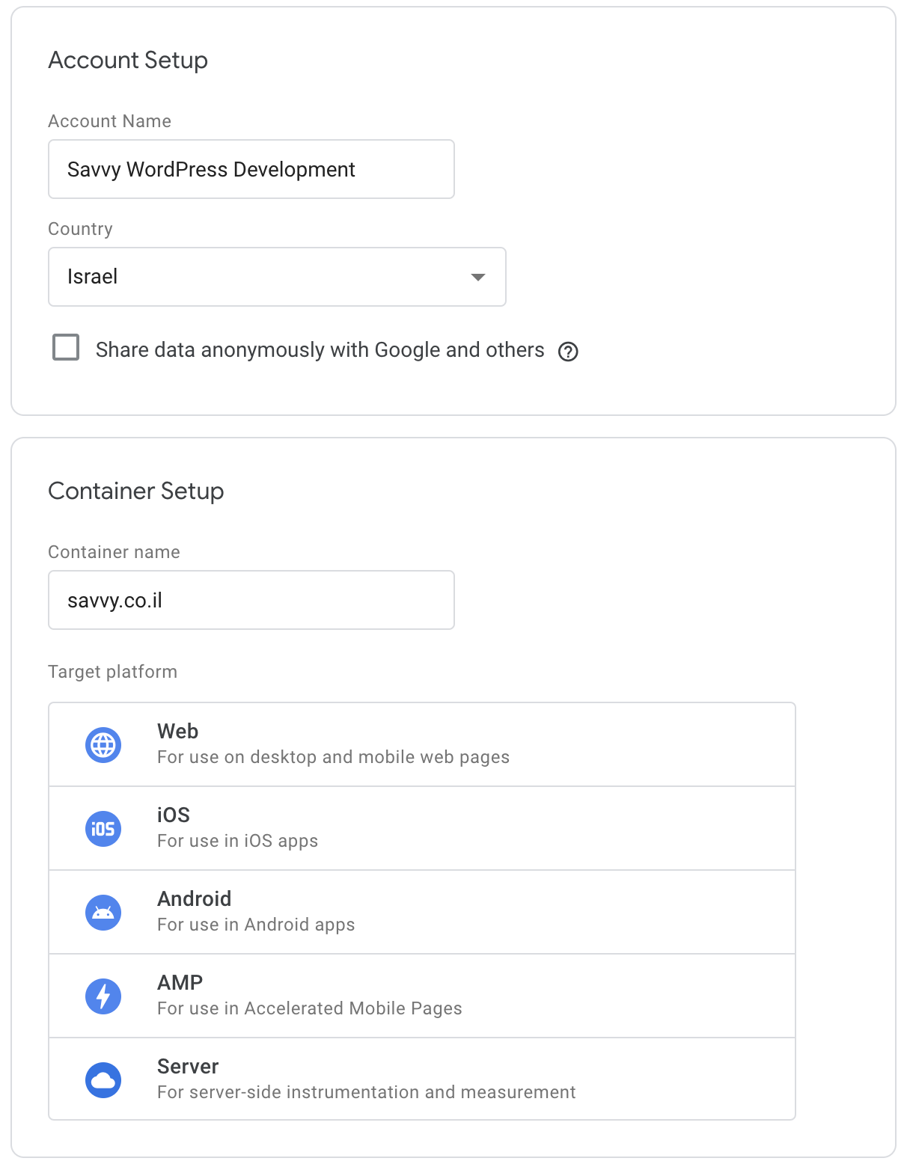Click 'For use on desktop and mobile web pages'
Image resolution: width=907 pixels, height=1164 pixels.
333,757
